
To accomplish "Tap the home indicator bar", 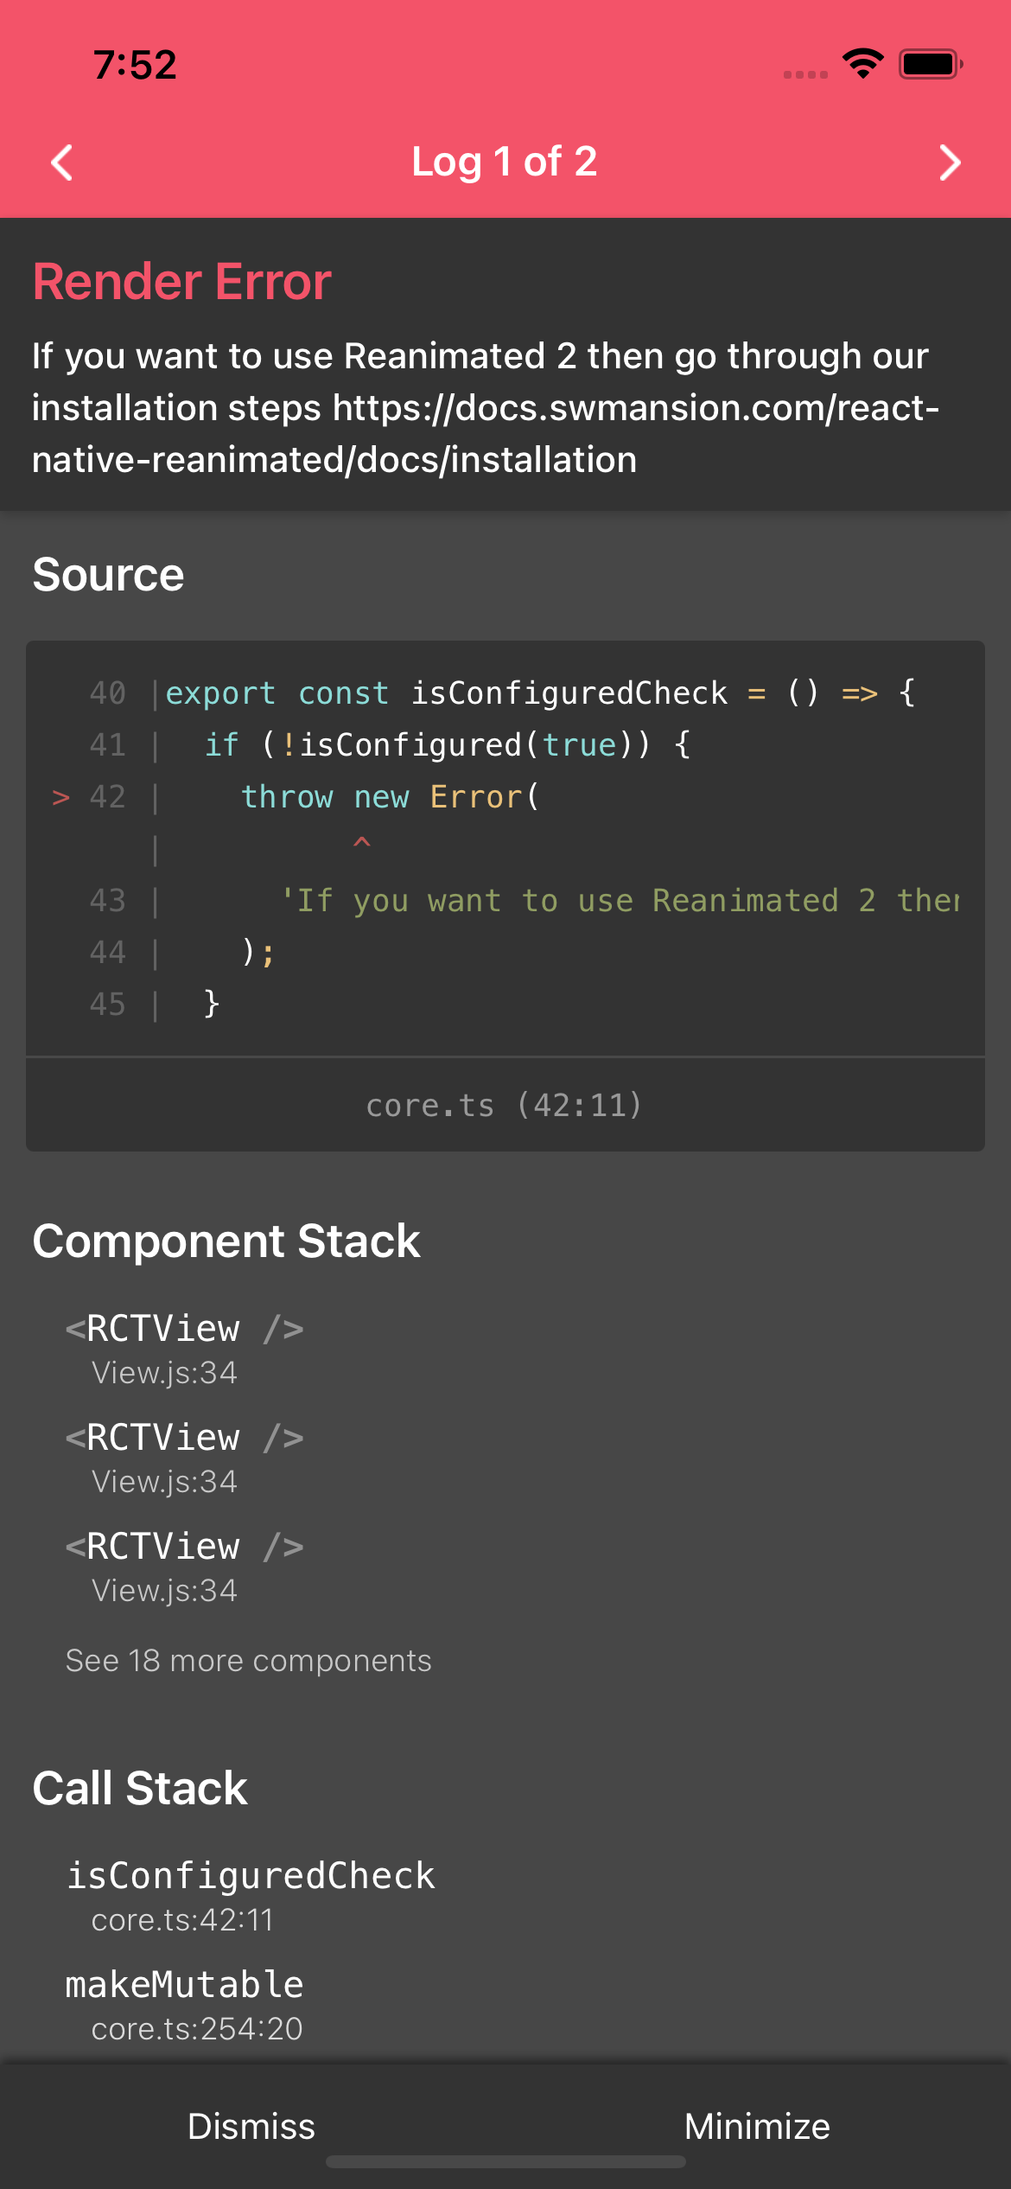I will (505, 2160).
